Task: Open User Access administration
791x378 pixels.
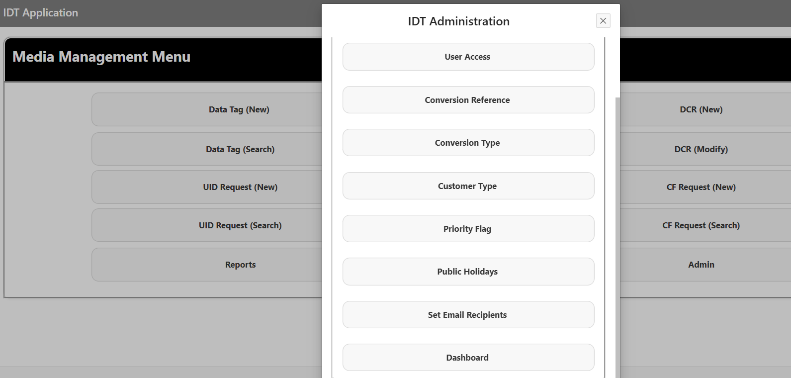Action: point(468,57)
